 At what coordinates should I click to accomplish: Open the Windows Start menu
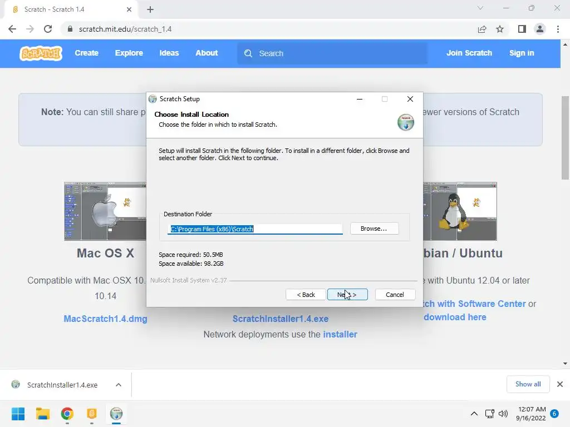coord(18,414)
